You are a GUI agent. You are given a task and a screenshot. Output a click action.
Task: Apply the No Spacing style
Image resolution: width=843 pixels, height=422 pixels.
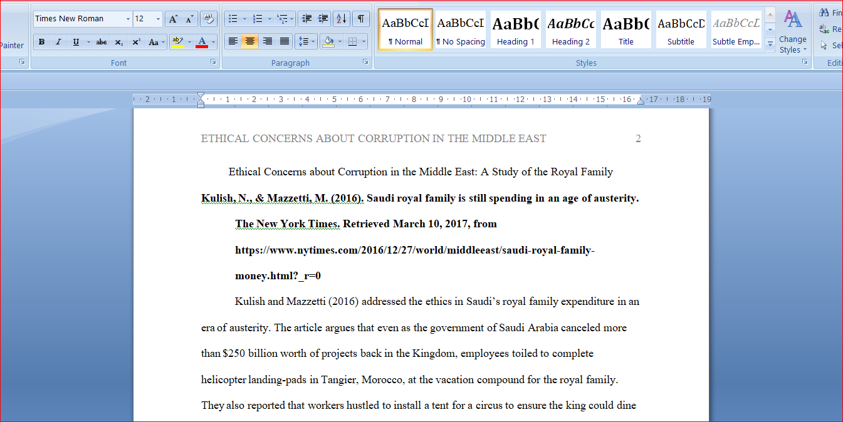(x=461, y=29)
